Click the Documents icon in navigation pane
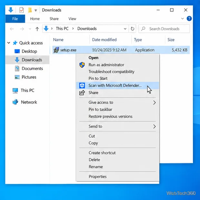The width and height of the screenshot is (200, 200). point(17,68)
